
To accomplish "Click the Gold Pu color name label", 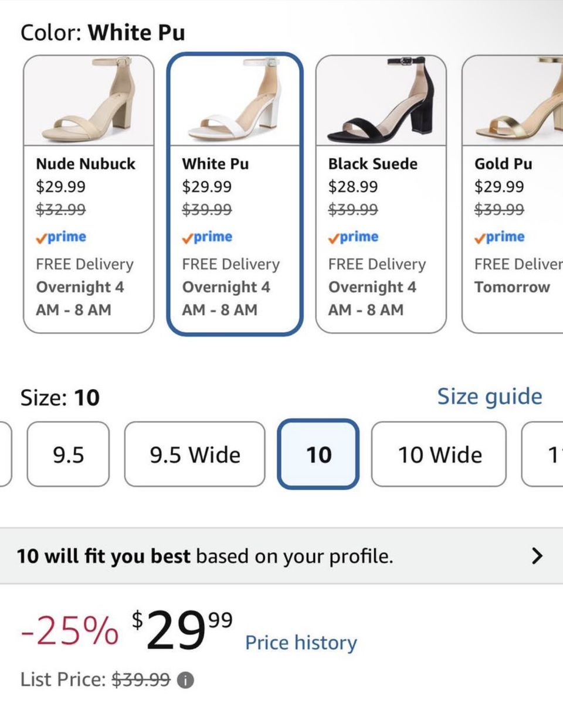I will 503,164.
